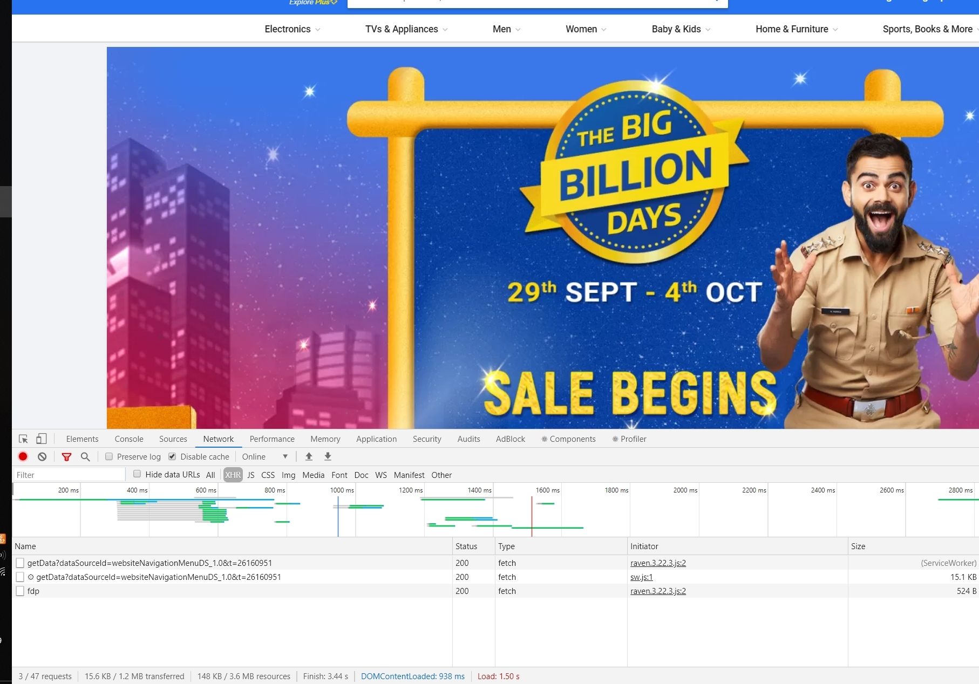Switch to the Elements tab
Screen dimensions: 979x684
[x=83, y=439]
